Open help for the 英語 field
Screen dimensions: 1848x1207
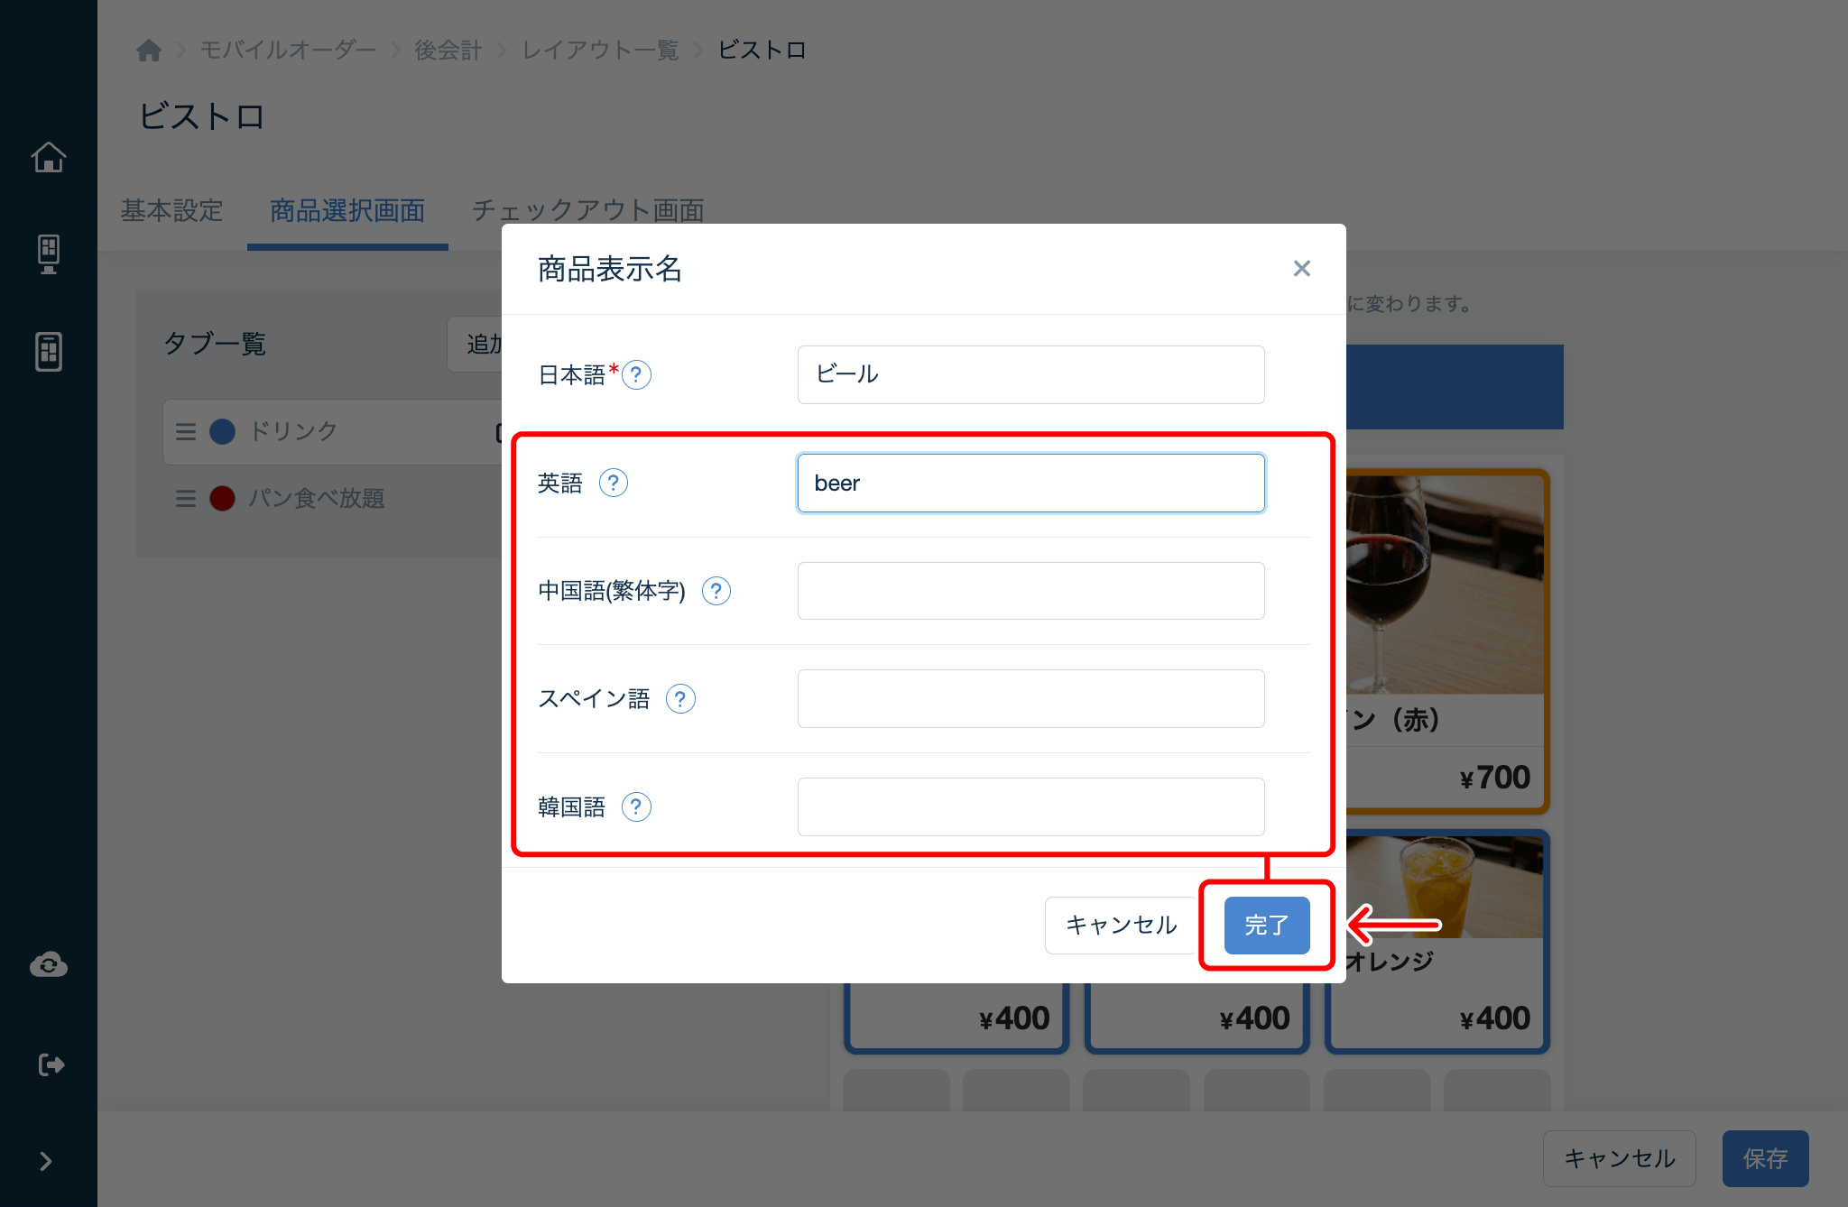[614, 483]
